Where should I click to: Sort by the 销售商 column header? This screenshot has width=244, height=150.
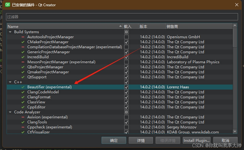pos(199,27)
